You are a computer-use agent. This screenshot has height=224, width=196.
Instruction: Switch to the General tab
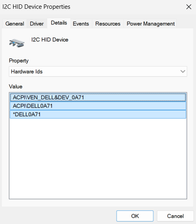pyautogui.click(x=15, y=24)
